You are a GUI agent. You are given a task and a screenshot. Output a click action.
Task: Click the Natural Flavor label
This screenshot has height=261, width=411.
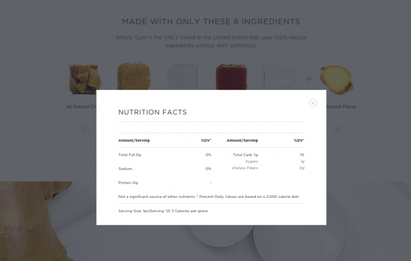click(341, 107)
